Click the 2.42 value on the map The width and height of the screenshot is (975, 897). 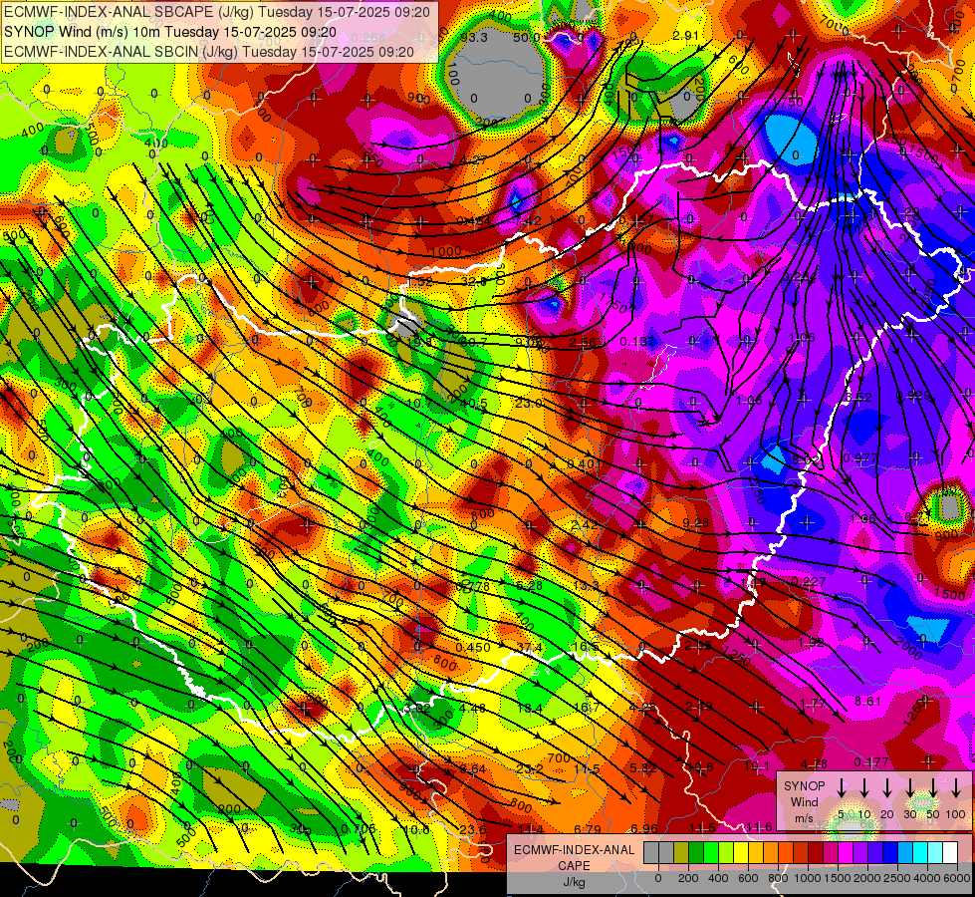584,525
